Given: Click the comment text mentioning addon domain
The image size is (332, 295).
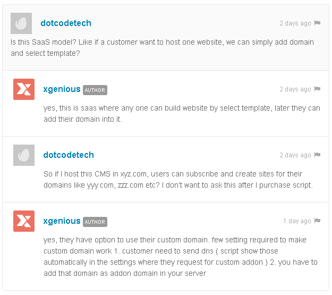Looking at the screenshot, I should tap(181, 256).
